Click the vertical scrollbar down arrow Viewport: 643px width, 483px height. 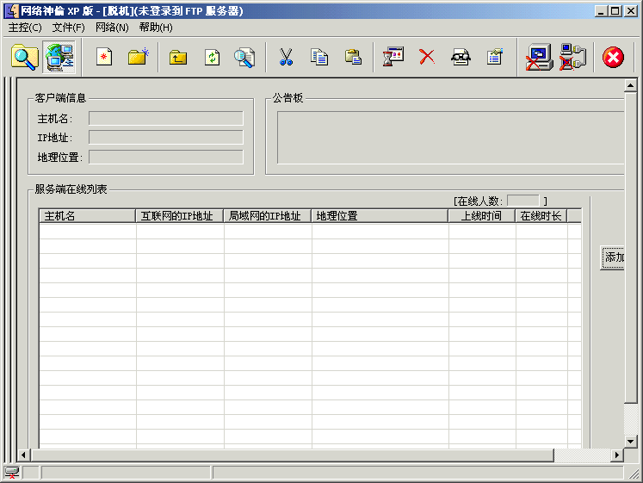pos(630,441)
